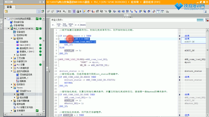Collapse the MB_COMM_LOAD_DB call at line 11

point(59,59)
